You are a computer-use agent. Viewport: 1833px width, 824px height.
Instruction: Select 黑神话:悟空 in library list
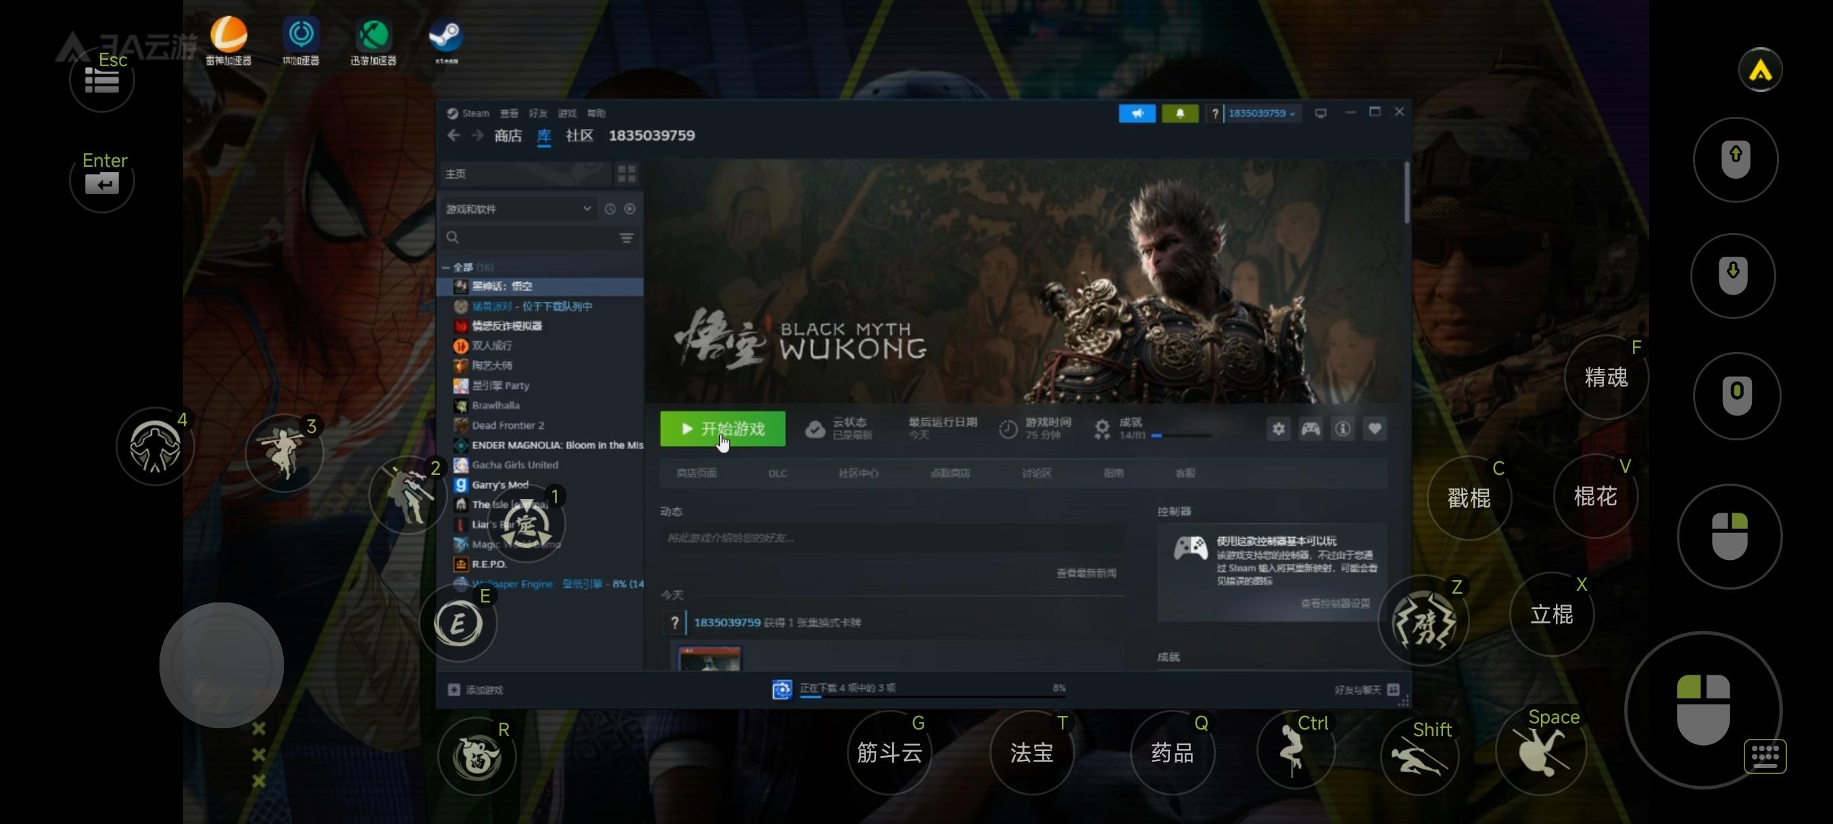[x=541, y=286]
